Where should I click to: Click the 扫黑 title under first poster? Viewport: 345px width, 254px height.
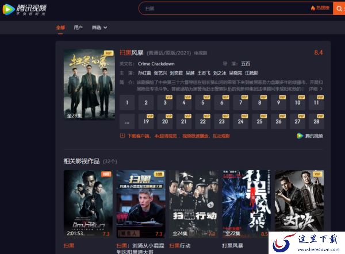pyautogui.click(x=69, y=245)
